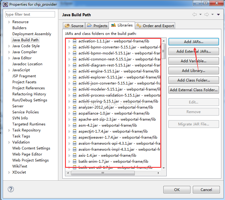Expand the Java Editor node
The width and height of the screenshot is (225, 200).
[x=9, y=58]
